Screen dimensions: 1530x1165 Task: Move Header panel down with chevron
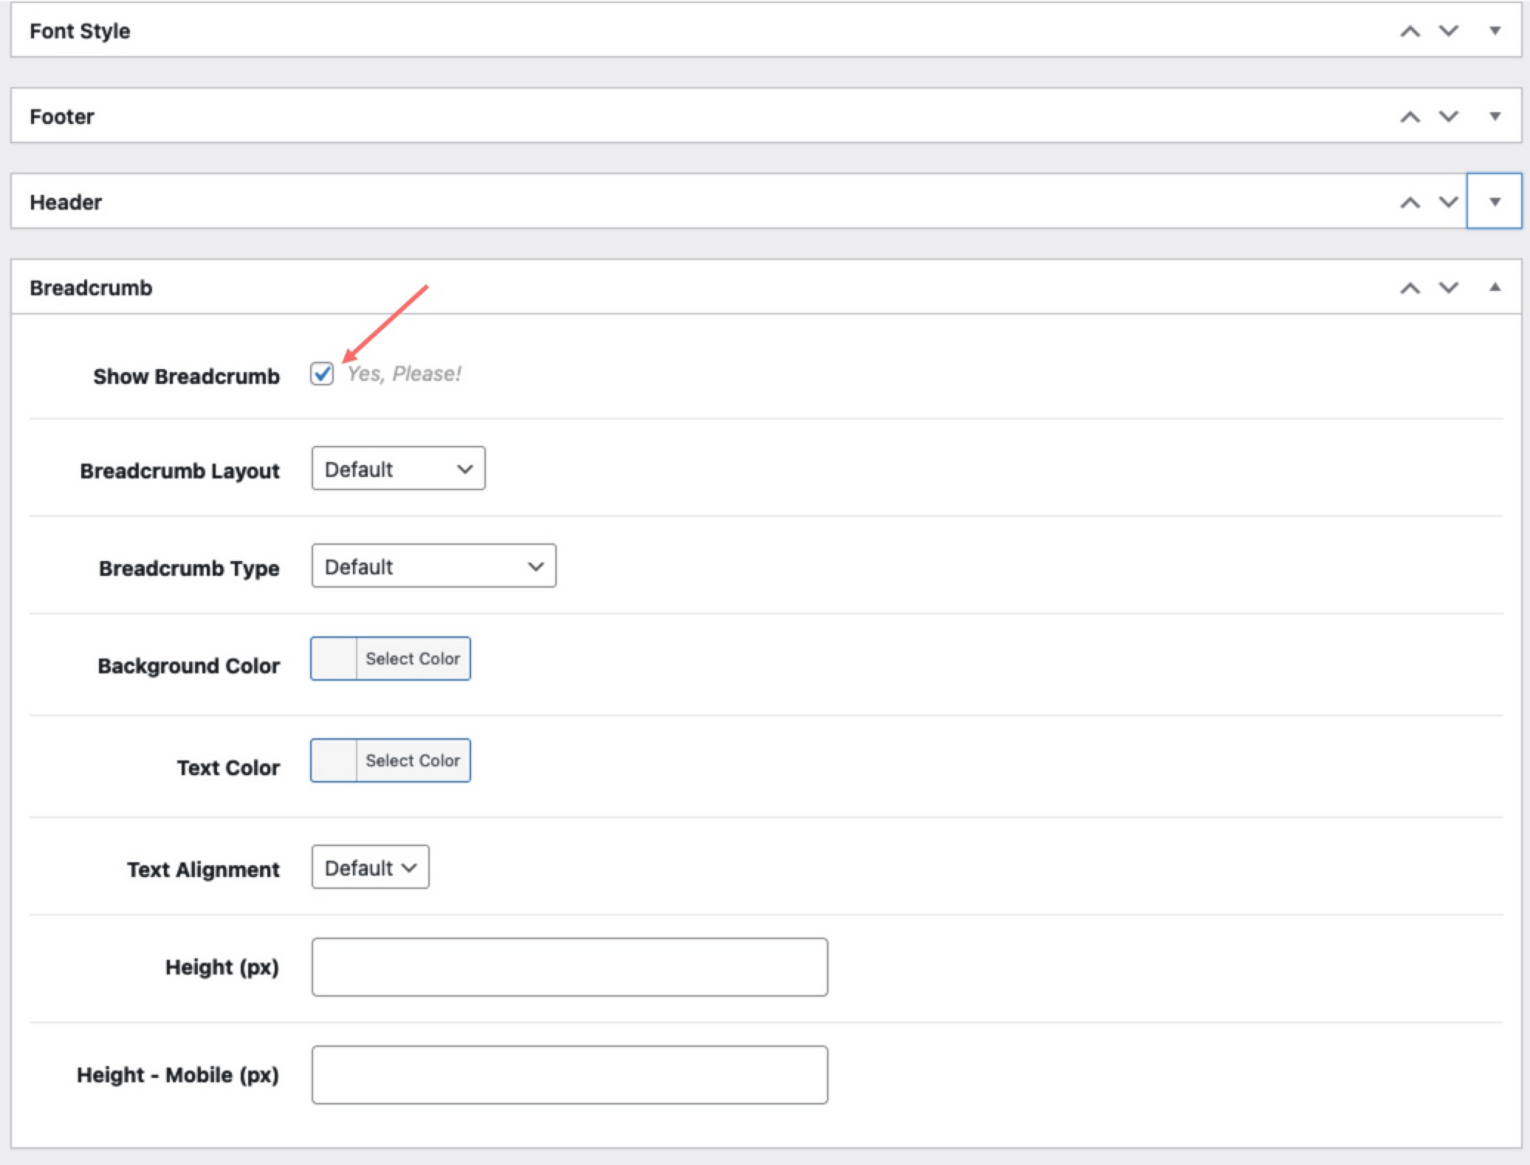(1449, 202)
